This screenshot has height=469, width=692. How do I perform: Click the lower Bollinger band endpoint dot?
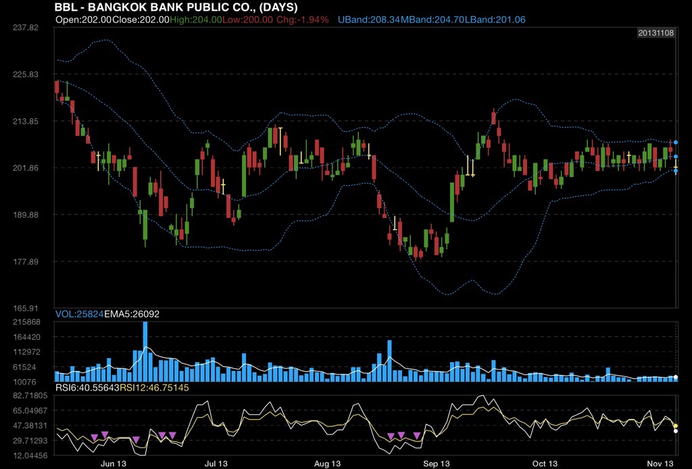tap(676, 171)
